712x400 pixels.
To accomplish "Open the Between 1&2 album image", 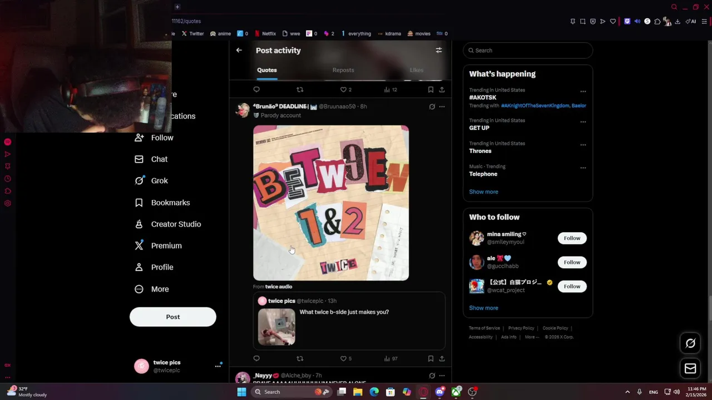I will point(331,203).
